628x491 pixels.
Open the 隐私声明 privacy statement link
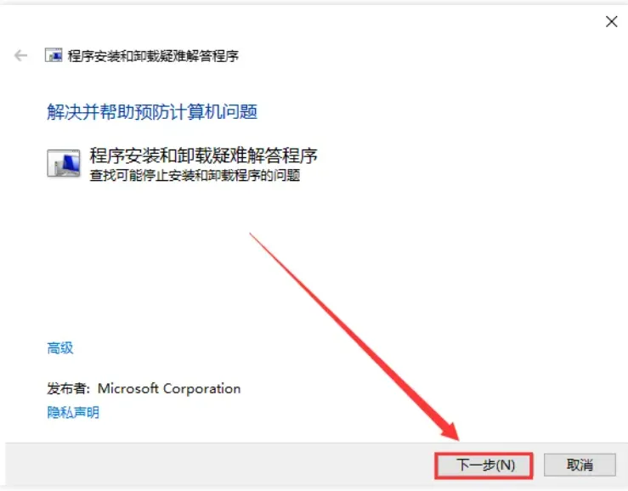(x=73, y=412)
